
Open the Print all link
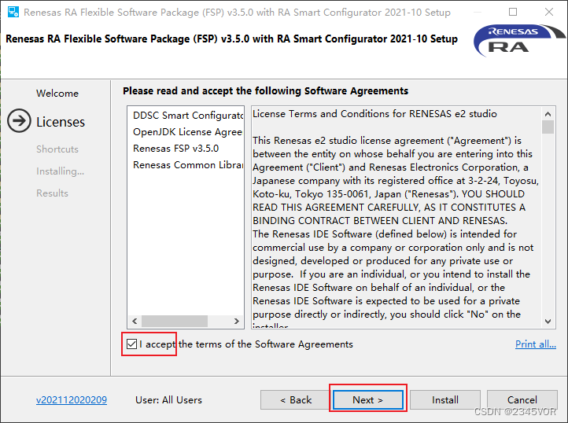(x=535, y=344)
